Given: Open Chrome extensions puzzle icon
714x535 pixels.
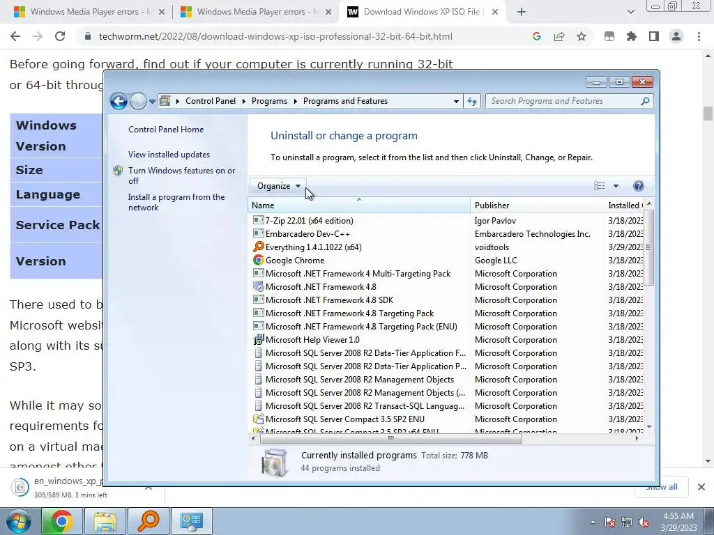Looking at the screenshot, I should (632, 36).
